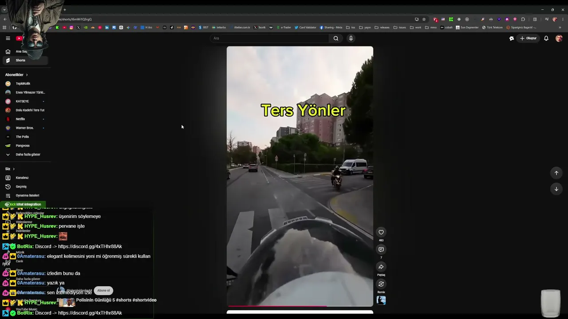568x319 pixels.
Task: Like the short video
Action: [381, 232]
